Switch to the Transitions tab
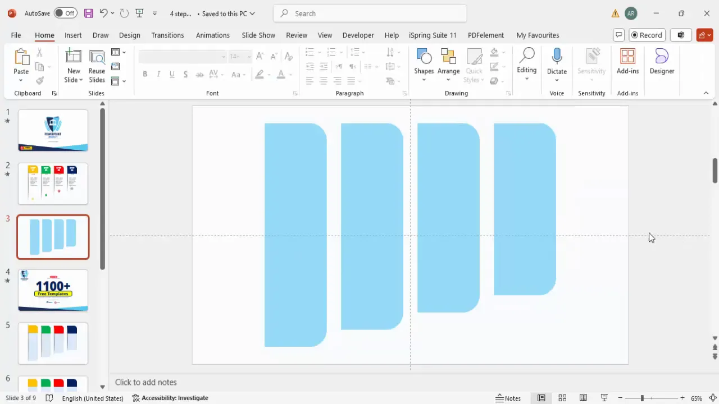The width and height of the screenshot is (719, 404). [167, 35]
